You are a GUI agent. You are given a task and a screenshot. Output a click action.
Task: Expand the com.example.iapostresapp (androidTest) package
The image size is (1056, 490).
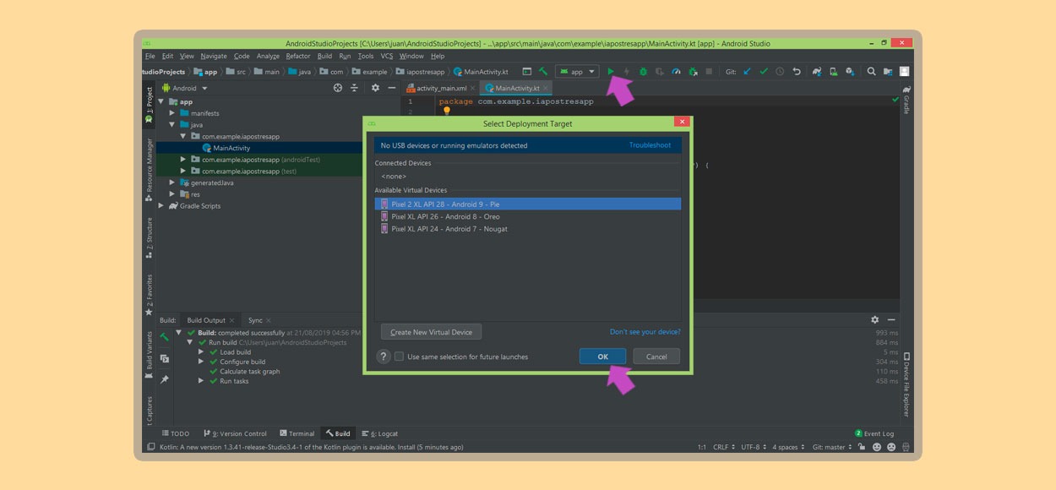183,160
